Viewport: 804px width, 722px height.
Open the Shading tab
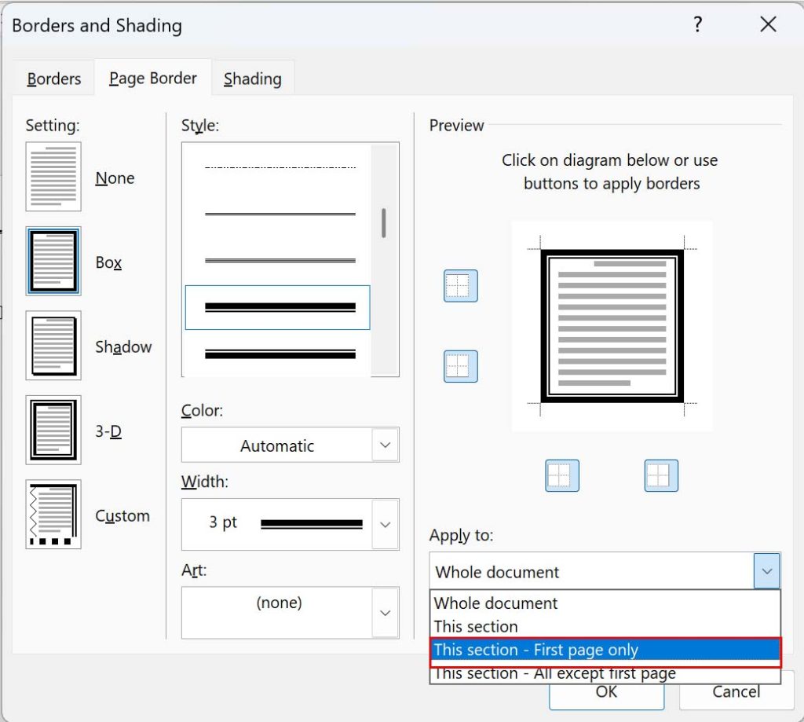point(252,79)
